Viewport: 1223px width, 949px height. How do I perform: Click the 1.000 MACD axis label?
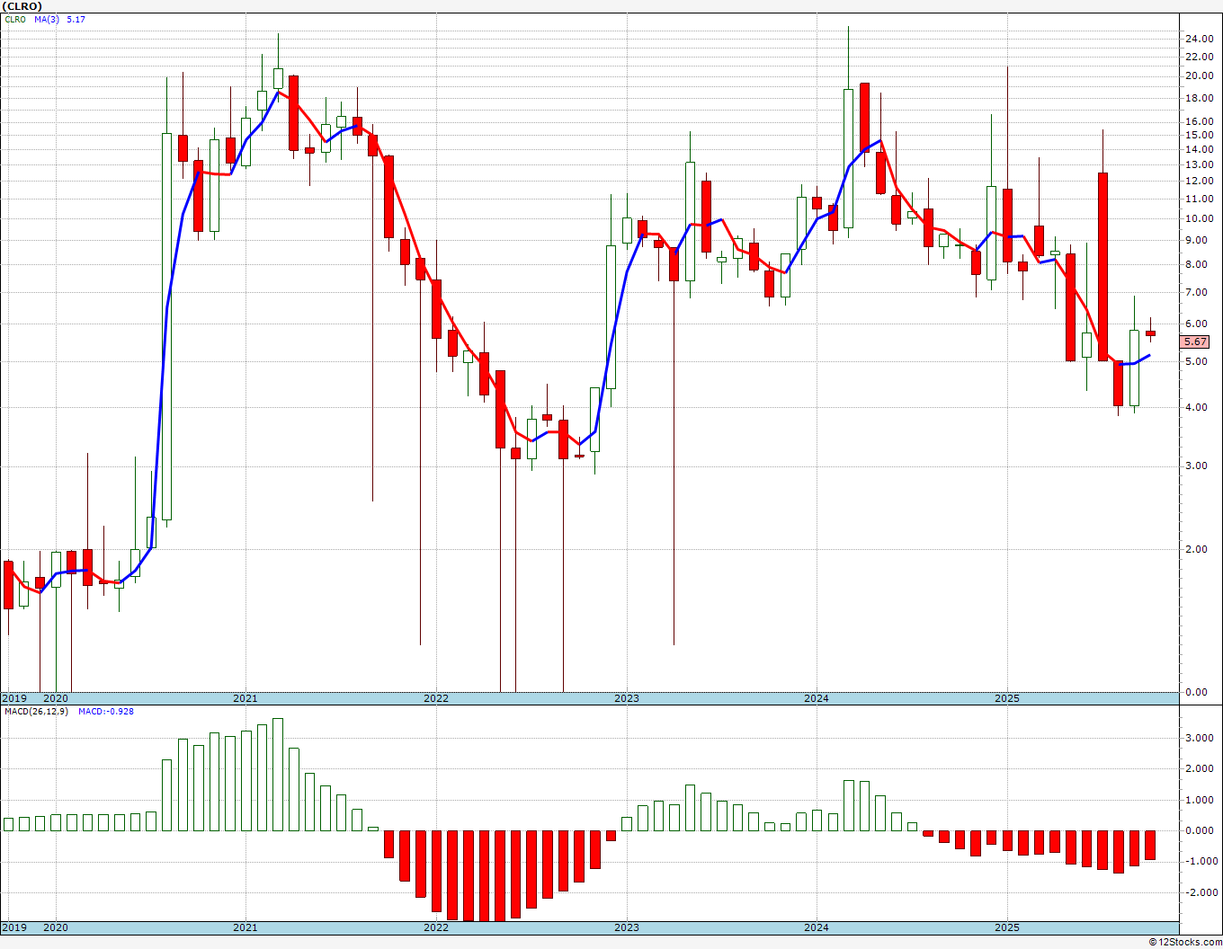(1201, 801)
